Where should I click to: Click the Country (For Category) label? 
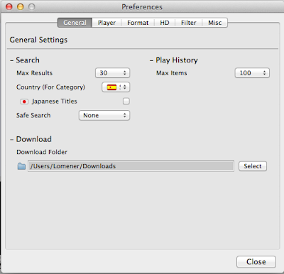(x=50, y=87)
